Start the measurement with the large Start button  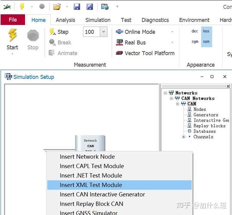[13, 40]
